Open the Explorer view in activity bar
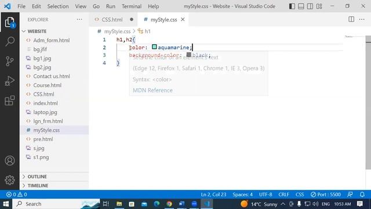 10,22
